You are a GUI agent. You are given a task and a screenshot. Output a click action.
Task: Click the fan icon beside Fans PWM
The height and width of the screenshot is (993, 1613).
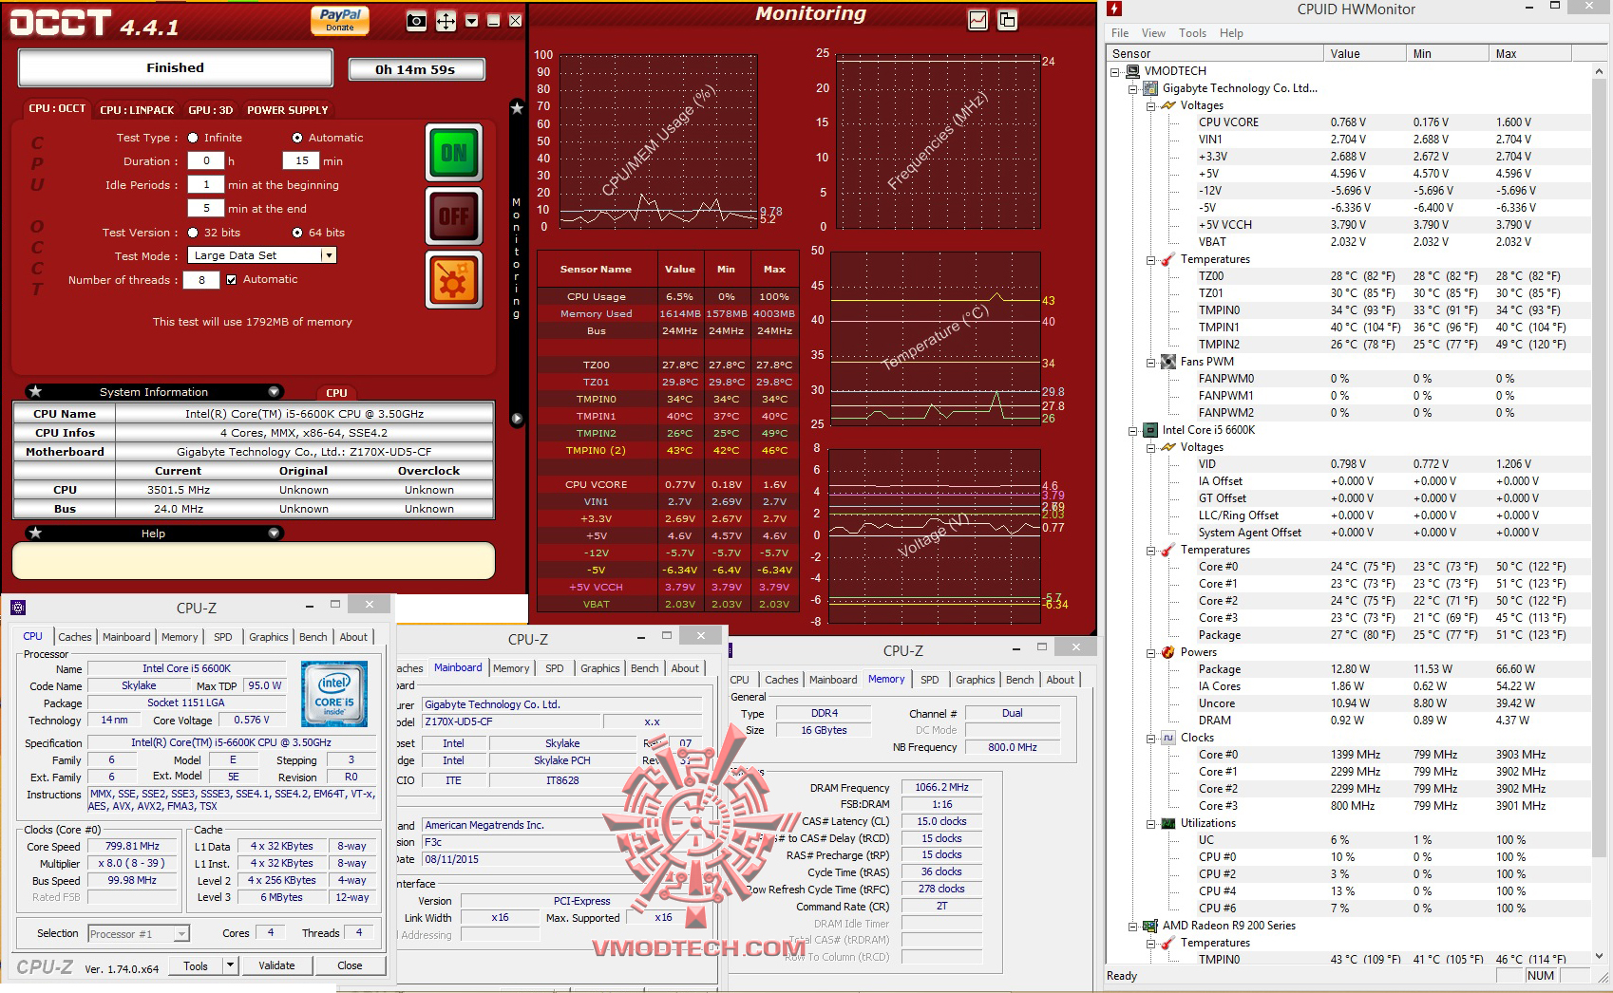[x=1168, y=362]
